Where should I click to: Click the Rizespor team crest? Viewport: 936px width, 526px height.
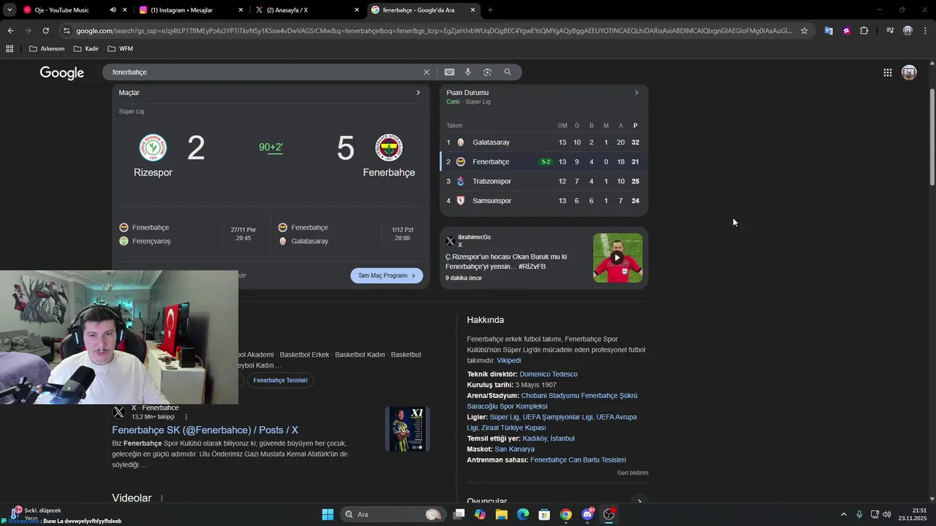(x=153, y=148)
